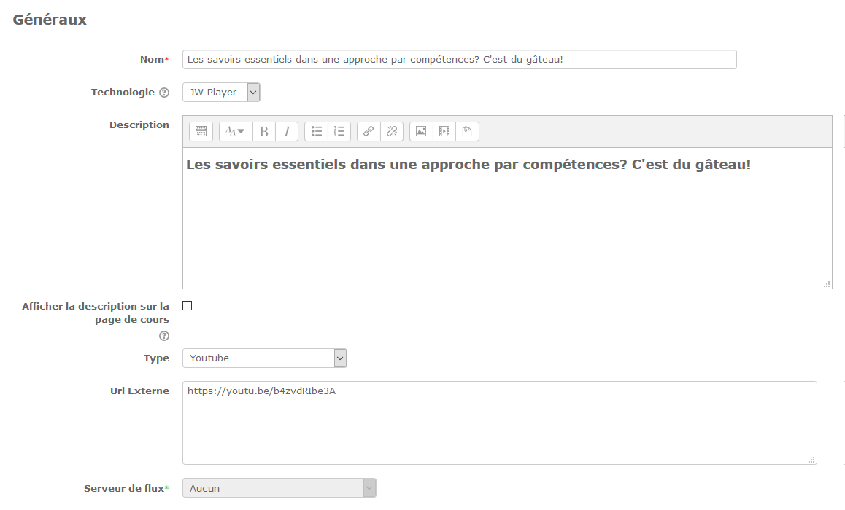
Task: Expand the Type dropdown set to Youtube
Action: coord(264,358)
